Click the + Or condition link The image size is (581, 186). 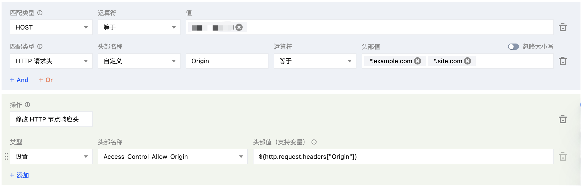[x=46, y=80]
